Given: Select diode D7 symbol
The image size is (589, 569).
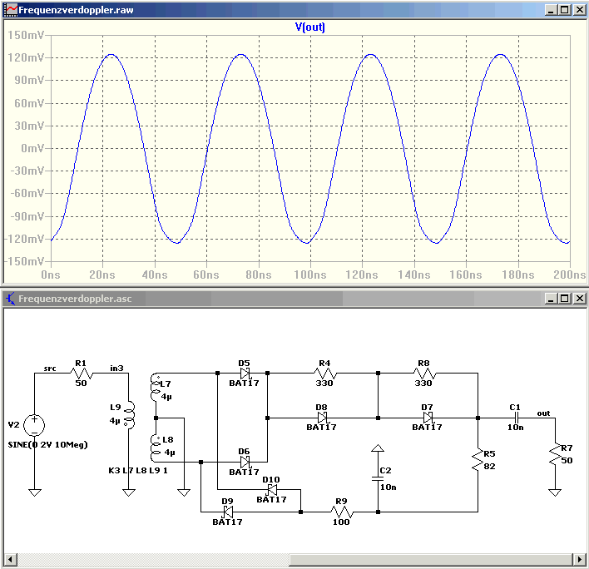Looking at the screenshot, I should pos(428,418).
